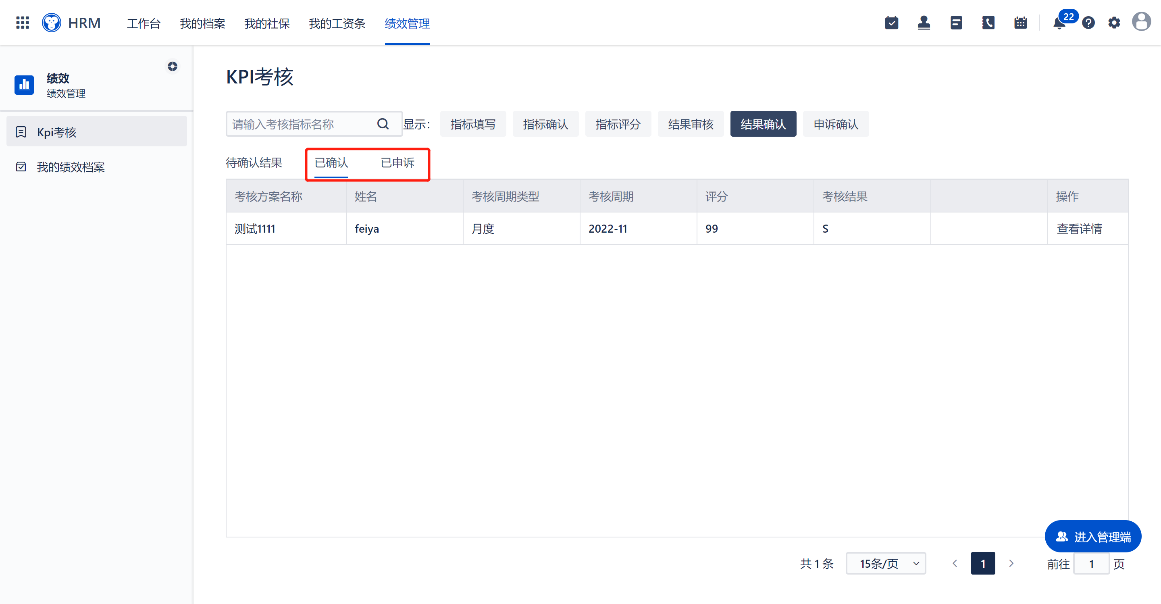Click the result S cell
Viewport: 1161px width, 604px height.
872,229
